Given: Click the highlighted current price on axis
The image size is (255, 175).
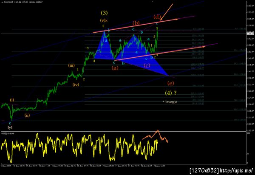Looking at the screenshot, I should click(x=250, y=34).
